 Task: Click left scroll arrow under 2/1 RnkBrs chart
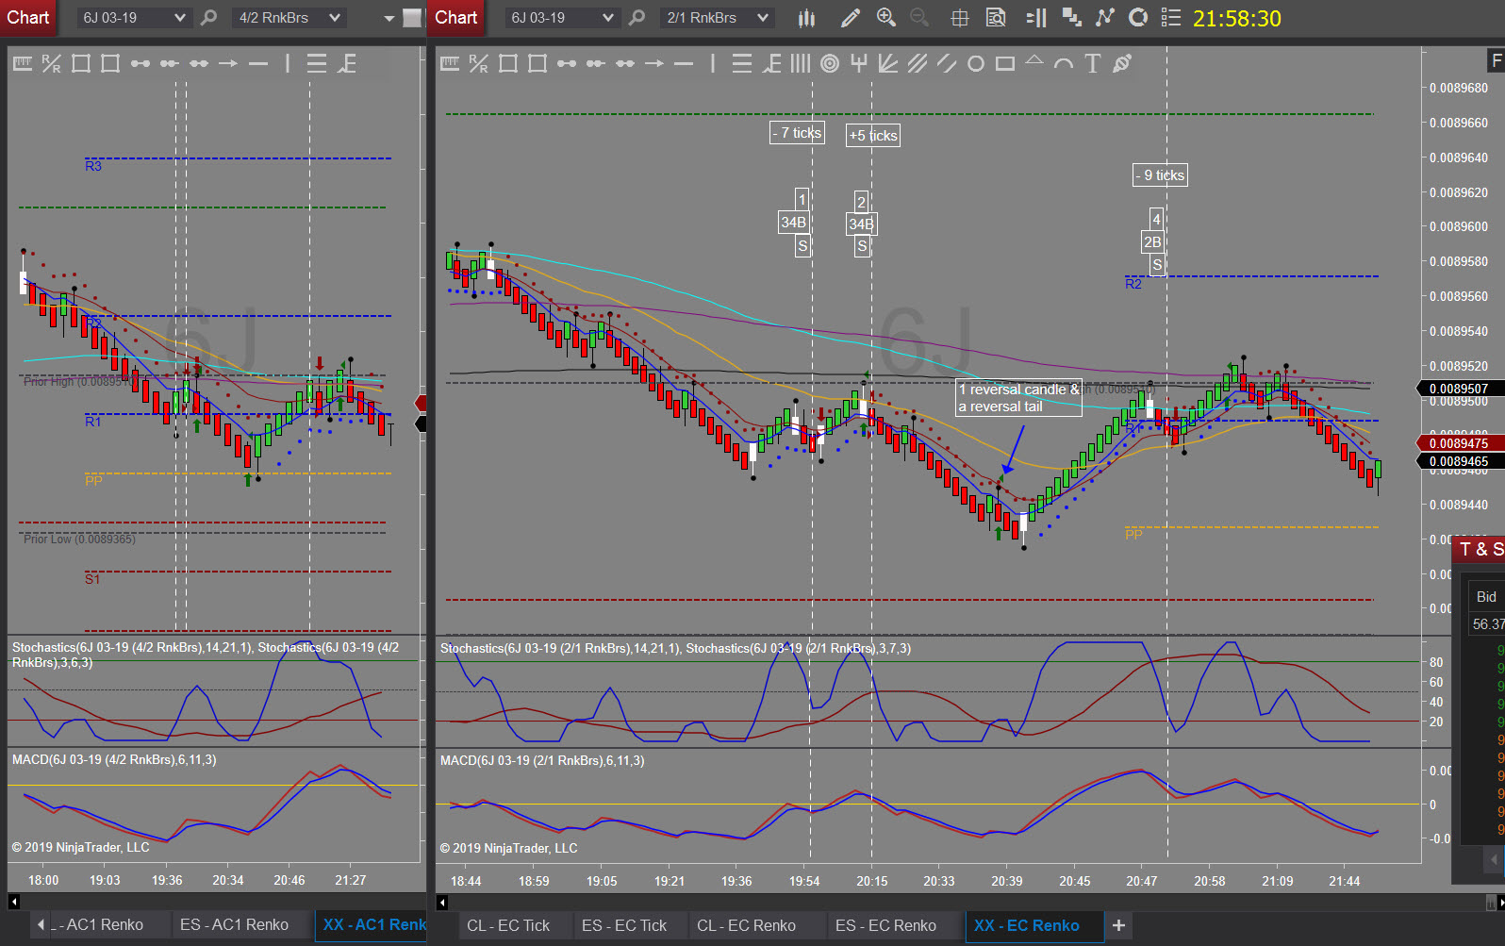click(442, 903)
